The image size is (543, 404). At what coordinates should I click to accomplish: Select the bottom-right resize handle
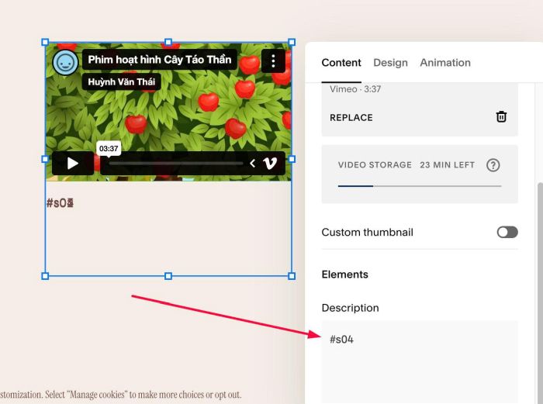click(292, 276)
